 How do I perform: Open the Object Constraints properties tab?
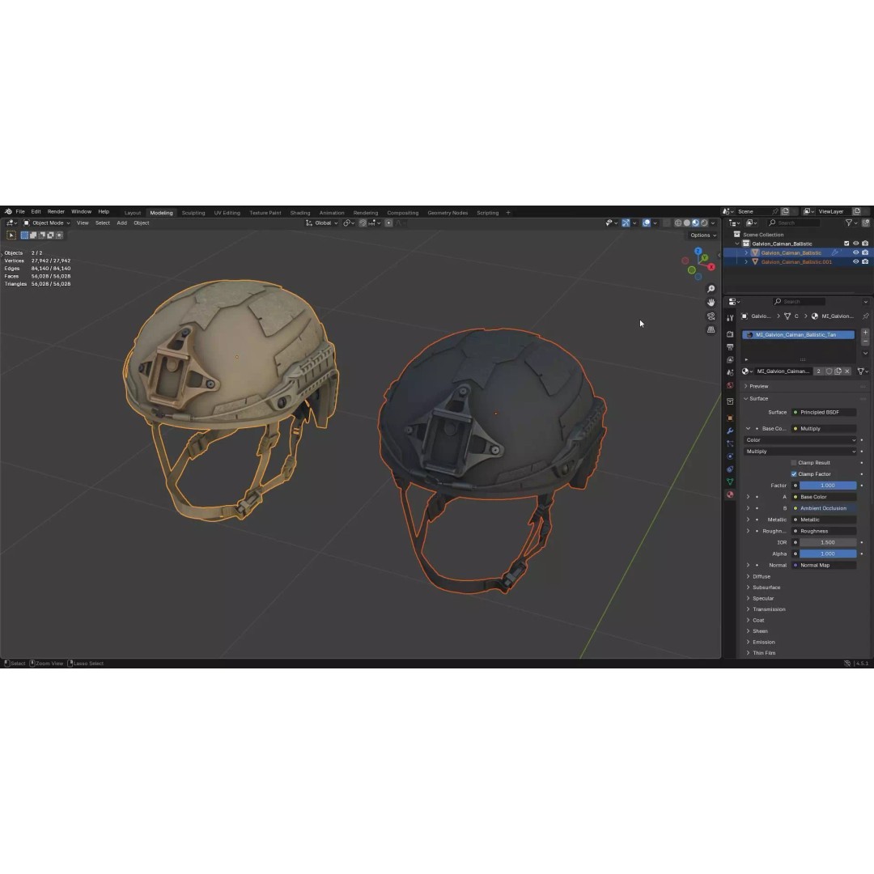click(730, 469)
